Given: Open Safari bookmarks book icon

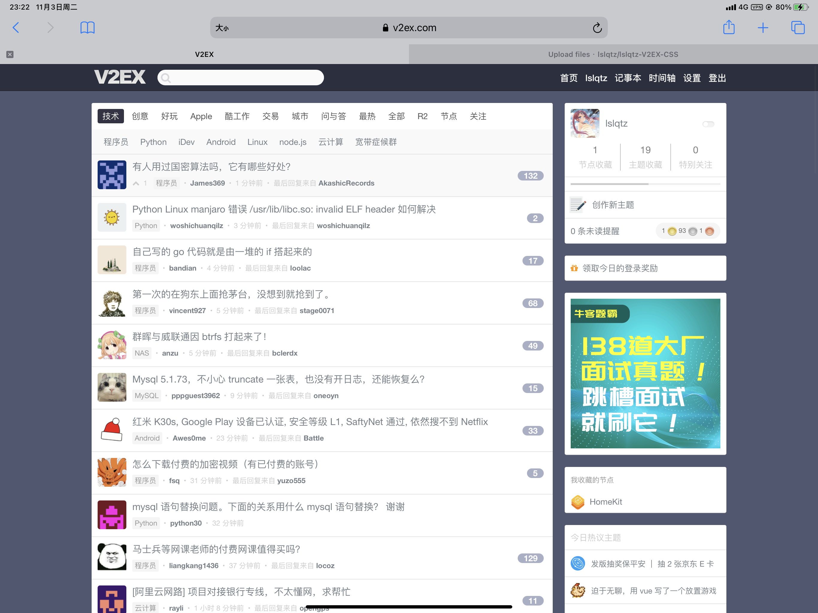Looking at the screenshot, I should click(x=87, y=28).
